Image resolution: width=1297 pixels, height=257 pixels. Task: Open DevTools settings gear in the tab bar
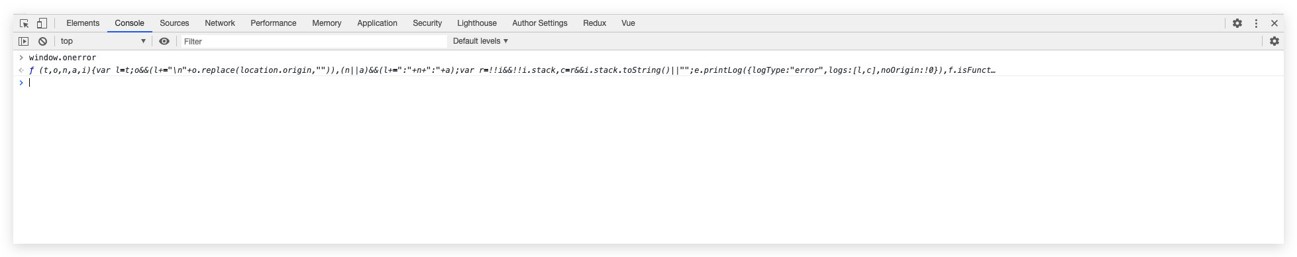(x=1237, y=23)
